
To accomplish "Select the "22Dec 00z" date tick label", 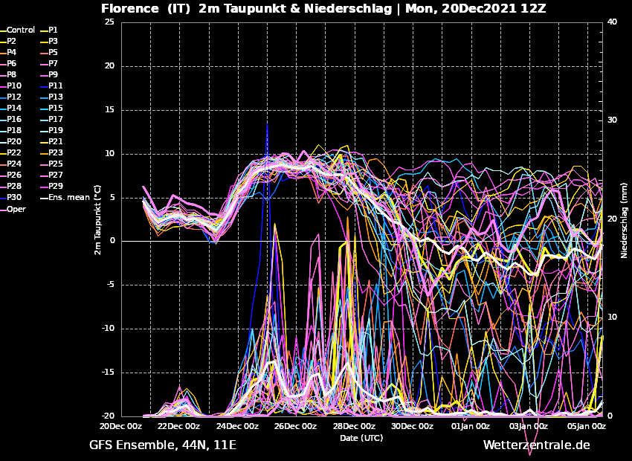I will [x=180, y=426].
